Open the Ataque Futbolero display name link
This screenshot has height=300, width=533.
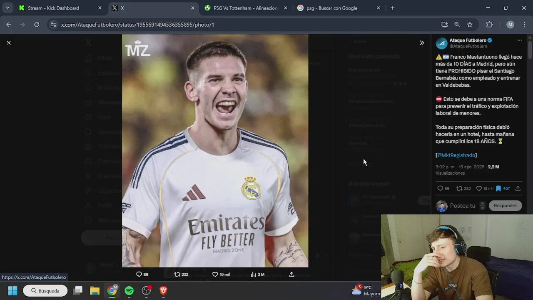[468, 40]
